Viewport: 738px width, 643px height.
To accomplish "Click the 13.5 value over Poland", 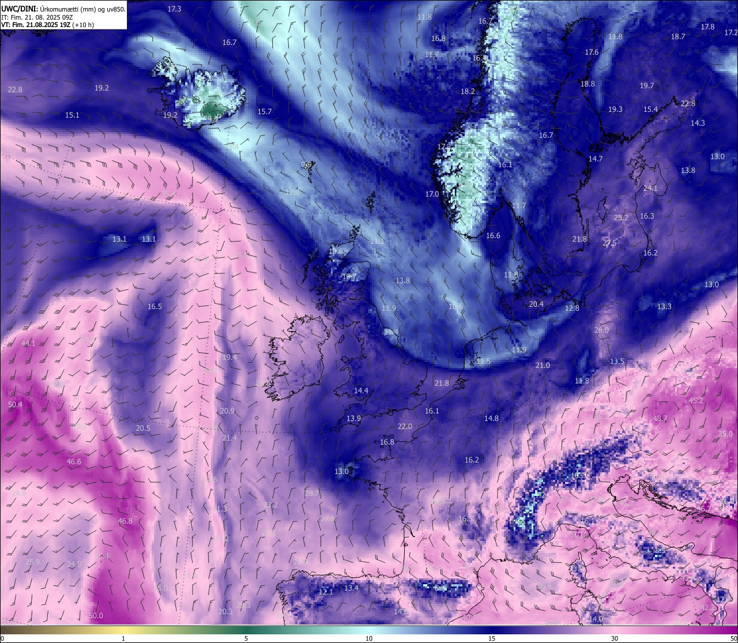I will pos(617,362).
